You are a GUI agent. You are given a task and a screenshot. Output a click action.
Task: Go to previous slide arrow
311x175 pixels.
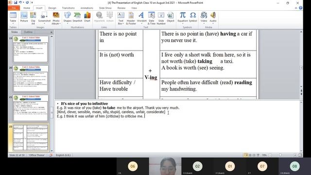pos(301,91)
